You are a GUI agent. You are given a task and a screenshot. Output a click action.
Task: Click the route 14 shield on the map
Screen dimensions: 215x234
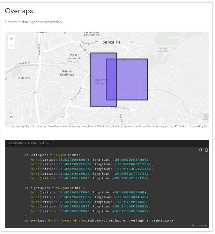click(63, 117)
